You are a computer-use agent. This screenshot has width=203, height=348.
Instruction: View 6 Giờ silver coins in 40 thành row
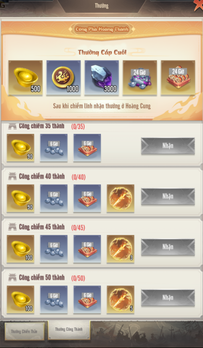pyautogui.click(x=54, y=198)
